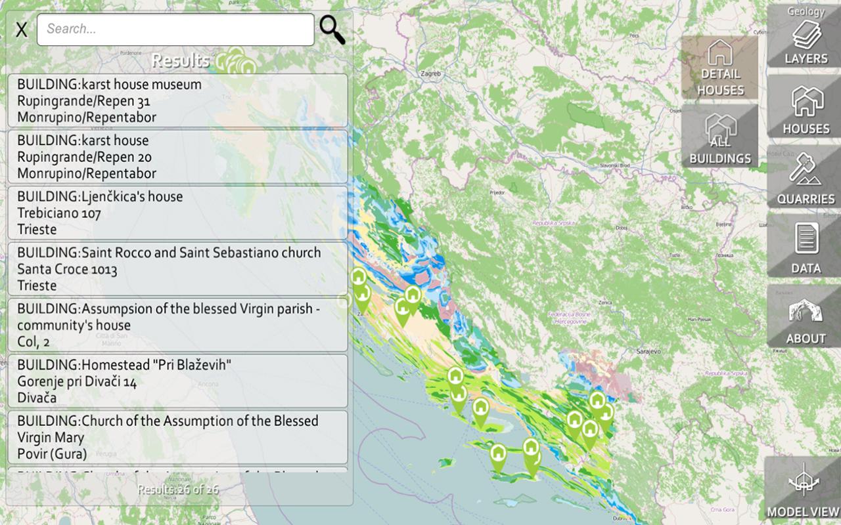
Task: Focus the Search text field
Action: [175, 30]
